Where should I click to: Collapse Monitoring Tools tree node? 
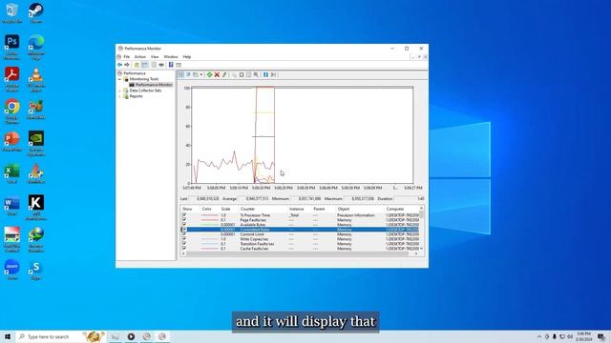tap(119, 79)
